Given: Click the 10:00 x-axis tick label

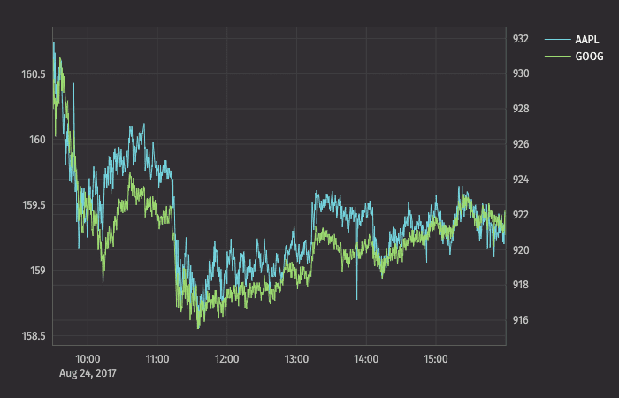Looking at the screenshot, I should (88, 360).
